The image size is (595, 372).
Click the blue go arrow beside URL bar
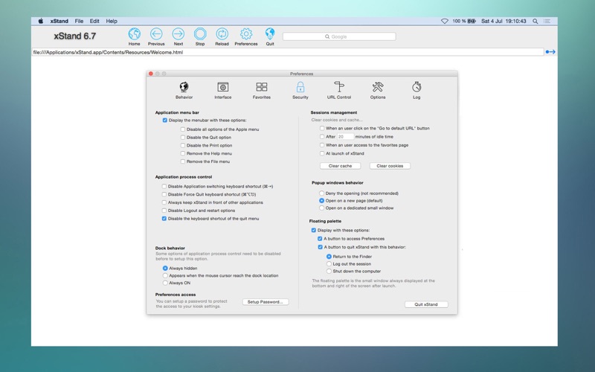[x=550, y=52]
